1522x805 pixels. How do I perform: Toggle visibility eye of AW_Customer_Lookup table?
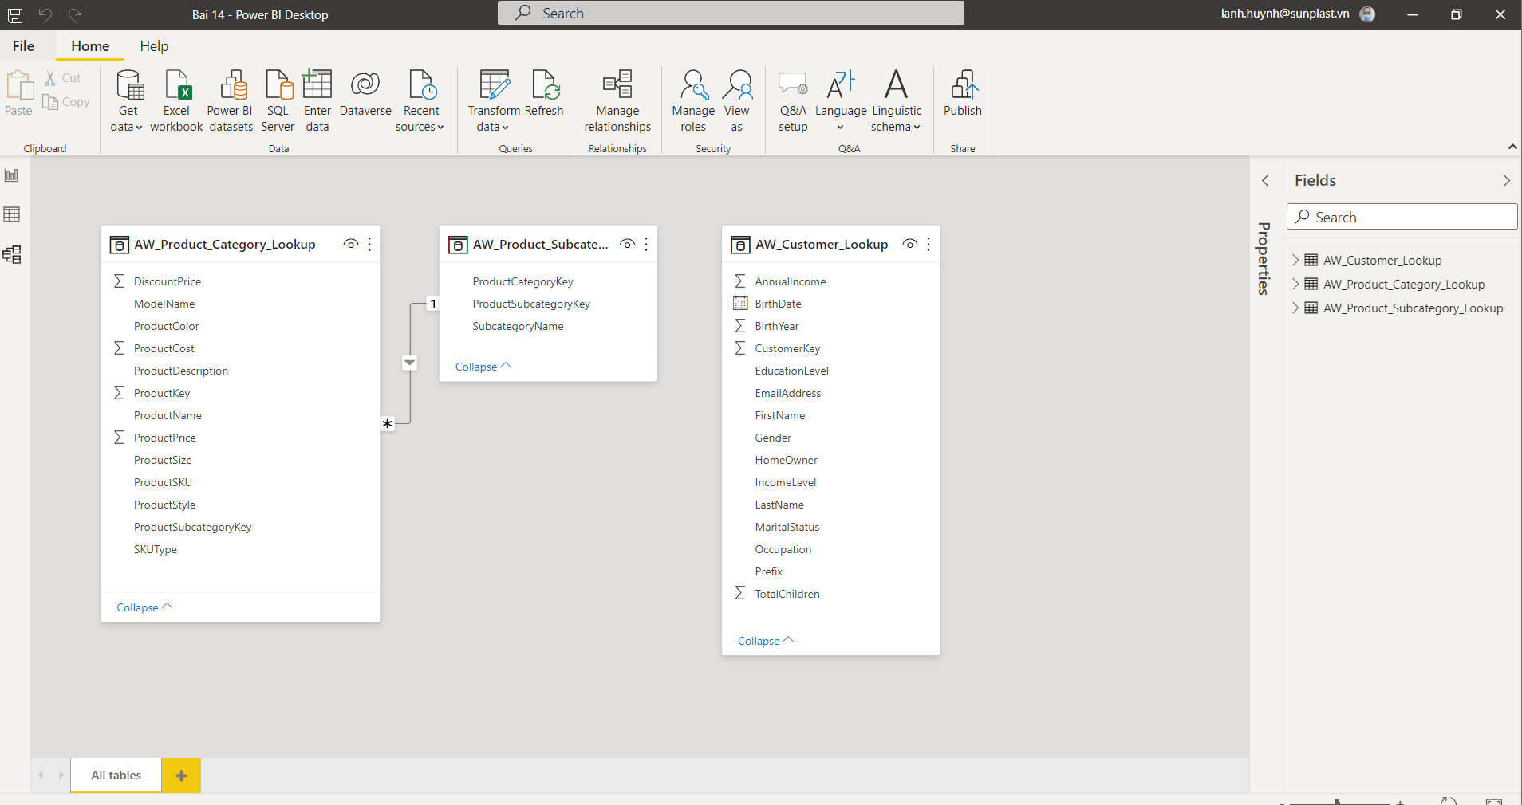[909, 245]
